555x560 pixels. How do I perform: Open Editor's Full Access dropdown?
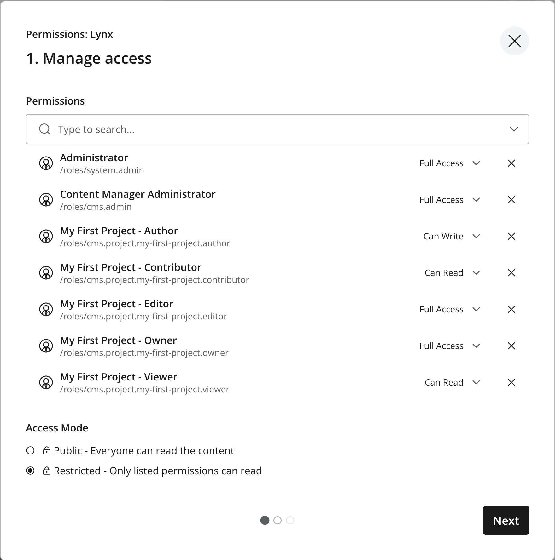pyautogui.click(x=450, y=309)
